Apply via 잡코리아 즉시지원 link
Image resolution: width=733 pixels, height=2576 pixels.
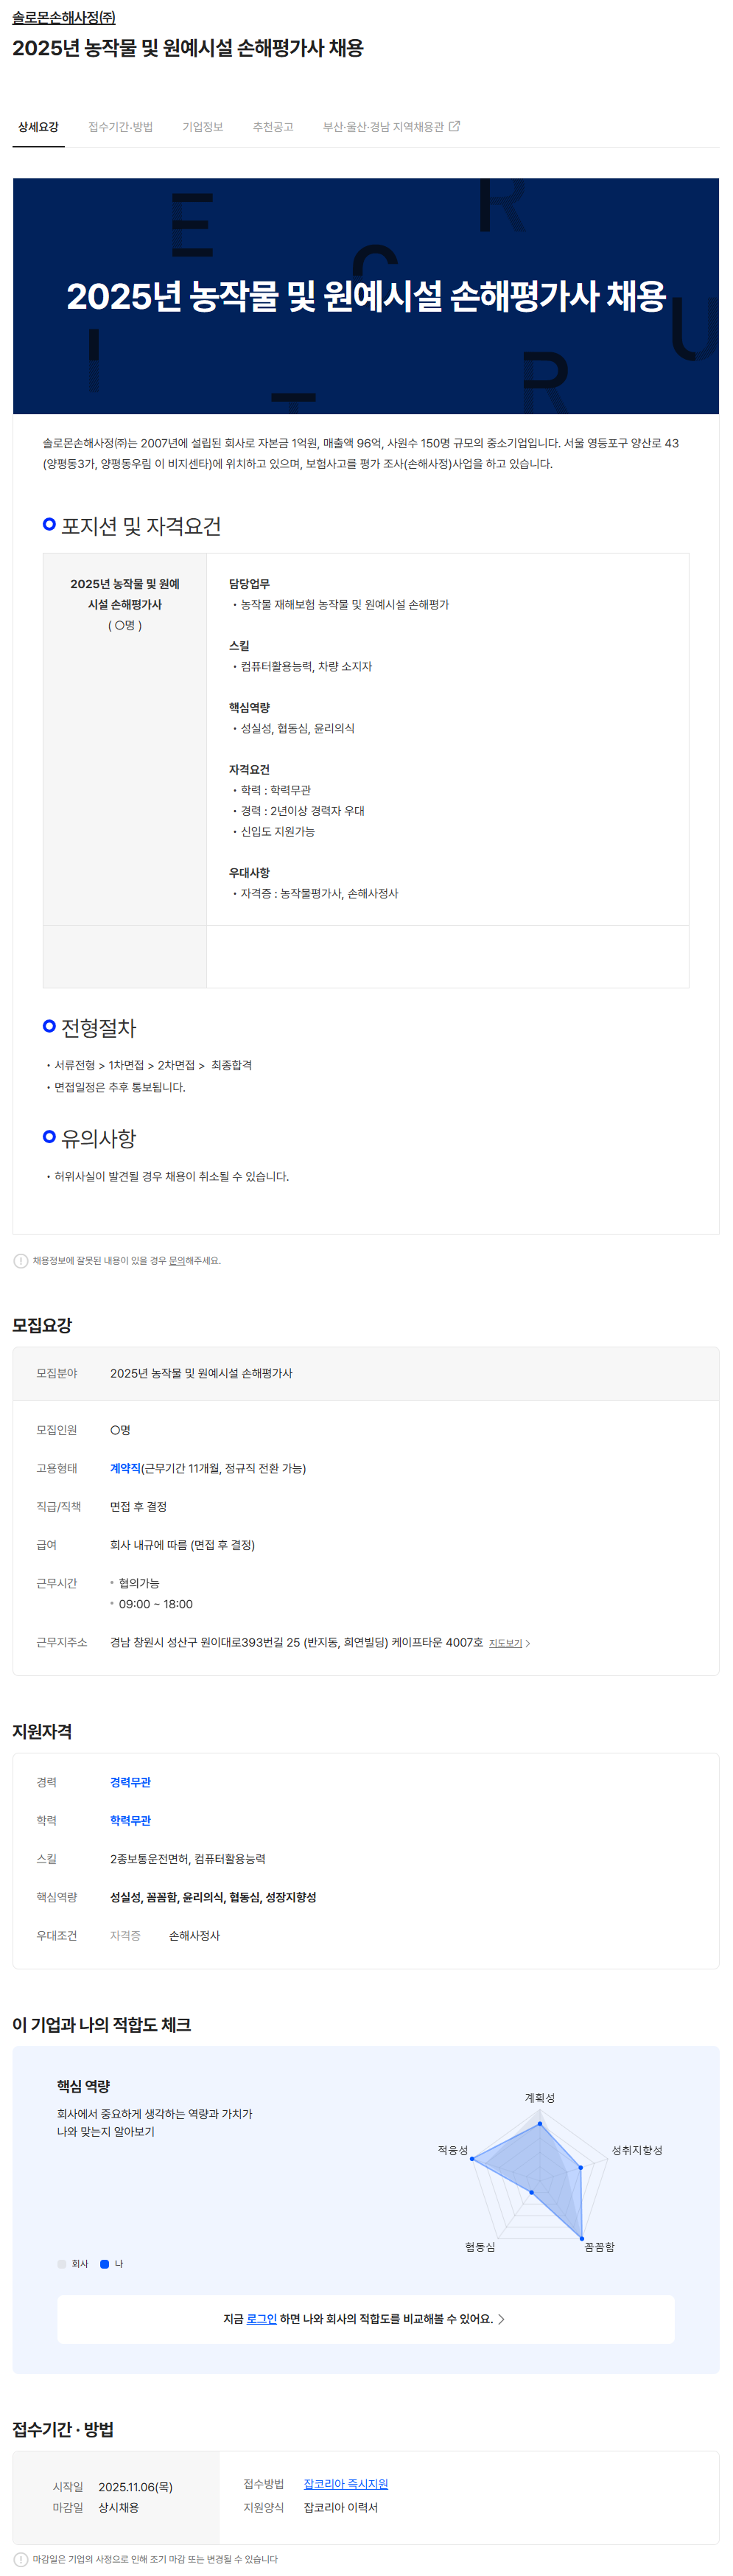coord(346,2484)
